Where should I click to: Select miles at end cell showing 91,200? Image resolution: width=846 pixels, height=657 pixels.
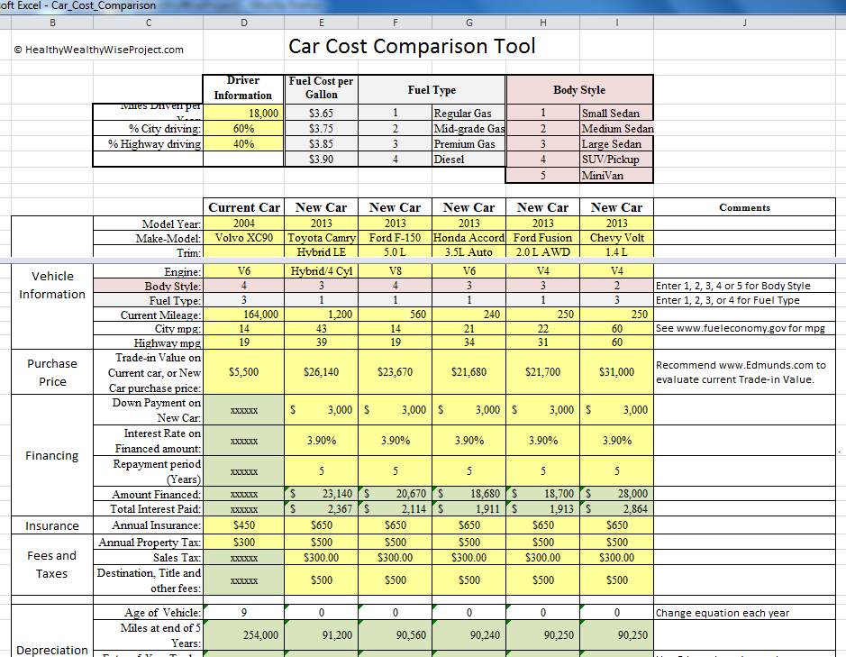click(x=322, y=635)
